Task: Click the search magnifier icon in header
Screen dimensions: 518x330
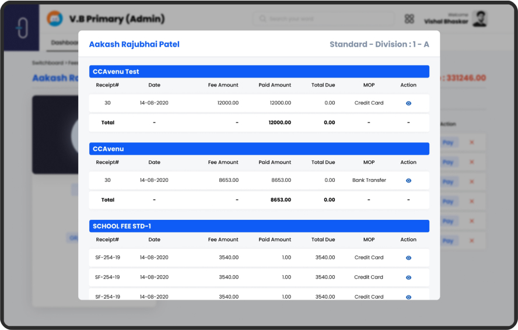Action: [x=263, y=19]
